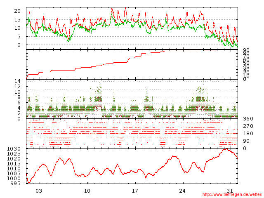
Task: Click the 14 label on the wind speed axis
Action: [17, 81]
